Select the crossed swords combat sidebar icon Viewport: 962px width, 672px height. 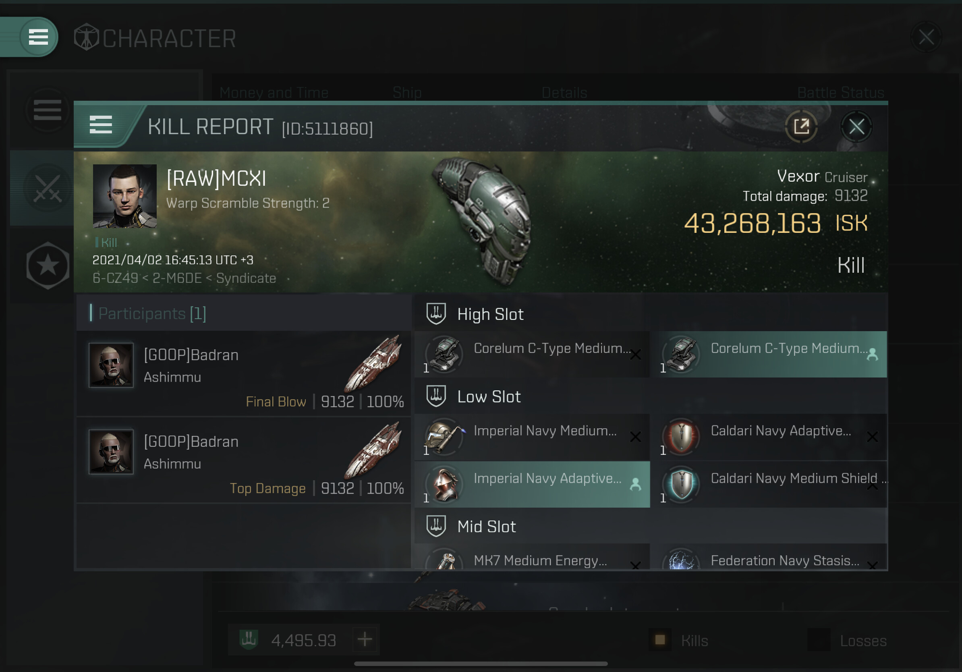tap(48, 188)
